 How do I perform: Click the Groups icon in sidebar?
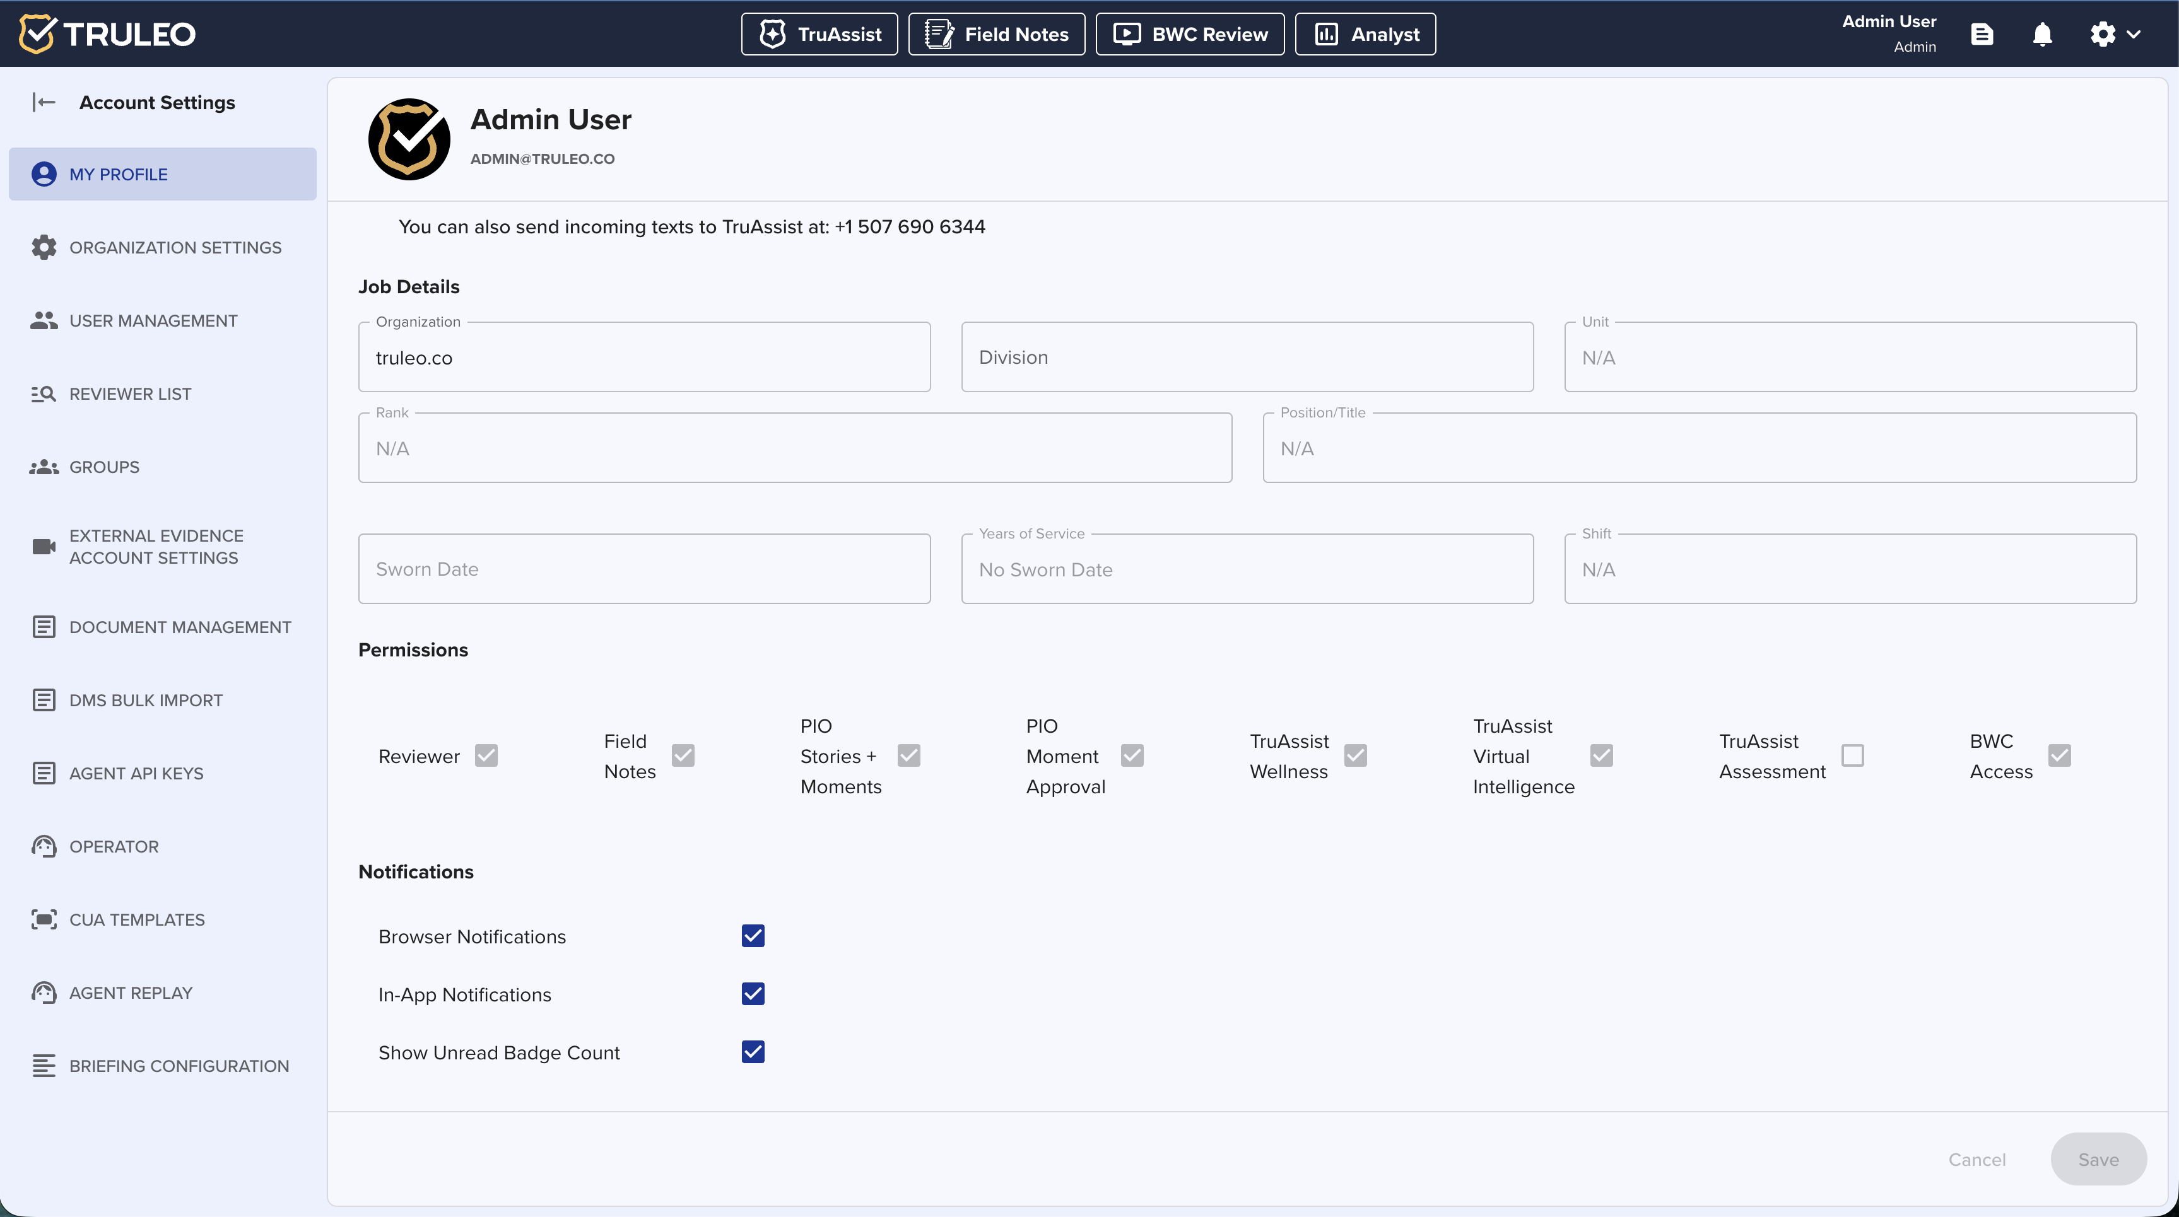(x=44, y=467)
